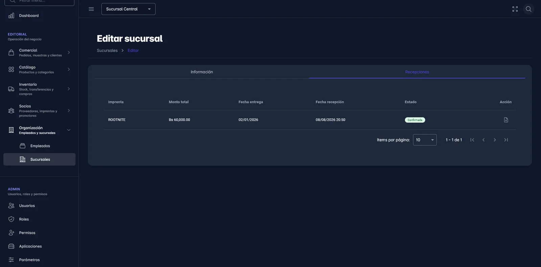Screen dimensions: 541x267
Task: Download the ROOTNITE reception document icon
Action: click(506, 120)
